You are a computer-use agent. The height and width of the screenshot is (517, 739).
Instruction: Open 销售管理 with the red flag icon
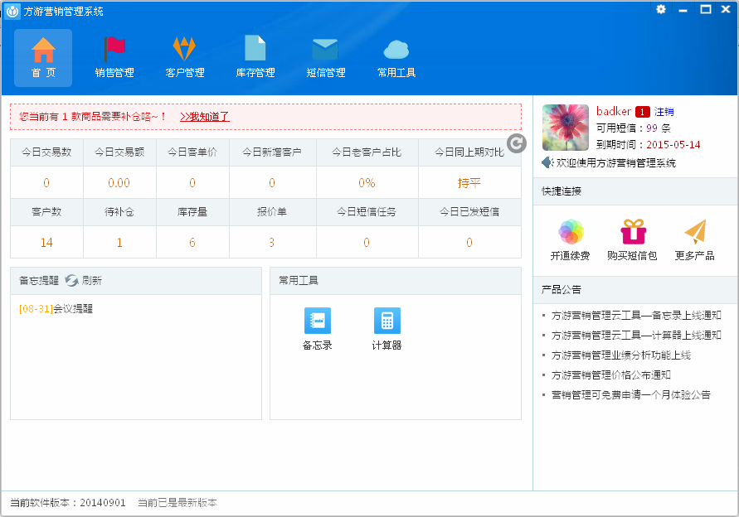(114, 58)
